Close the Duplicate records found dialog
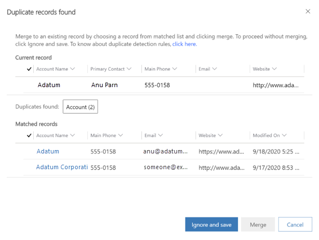 tap(308, 12)
